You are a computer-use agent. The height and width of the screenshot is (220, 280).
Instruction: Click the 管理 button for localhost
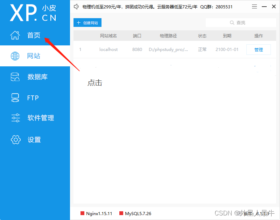[x=259, y=50]
